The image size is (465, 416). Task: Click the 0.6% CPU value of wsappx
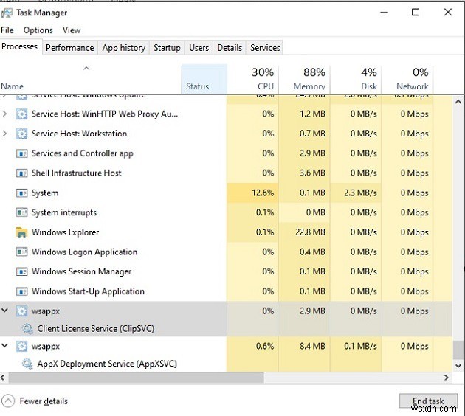[265, 347]
